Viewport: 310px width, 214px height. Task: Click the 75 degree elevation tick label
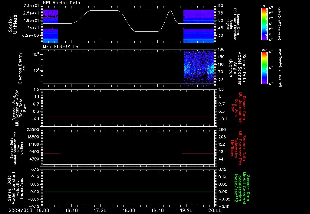tap(221, 13)
